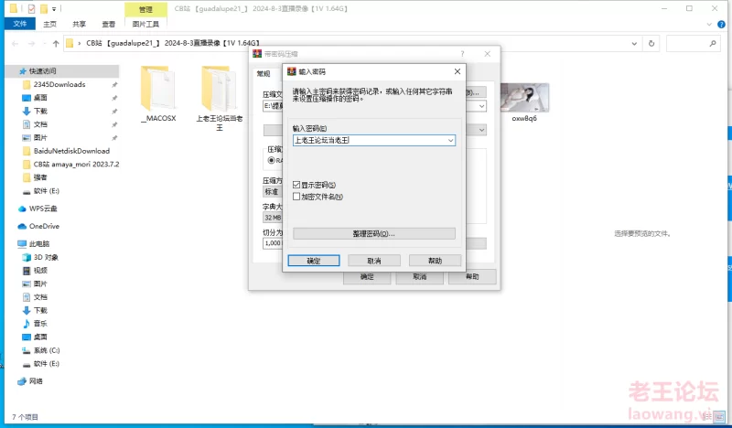Click 确定 in the 带密码压缩 dialog
Image resolution: width=732 pixels, height=428 pixels.
[367, 277]
